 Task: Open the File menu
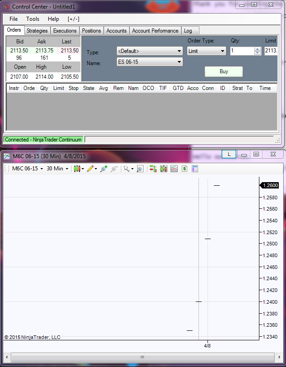click(14, 19)
